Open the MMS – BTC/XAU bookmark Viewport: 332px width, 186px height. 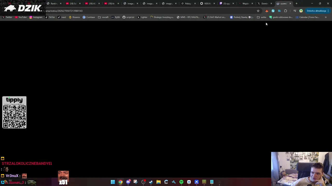click(x=188, y=17)
